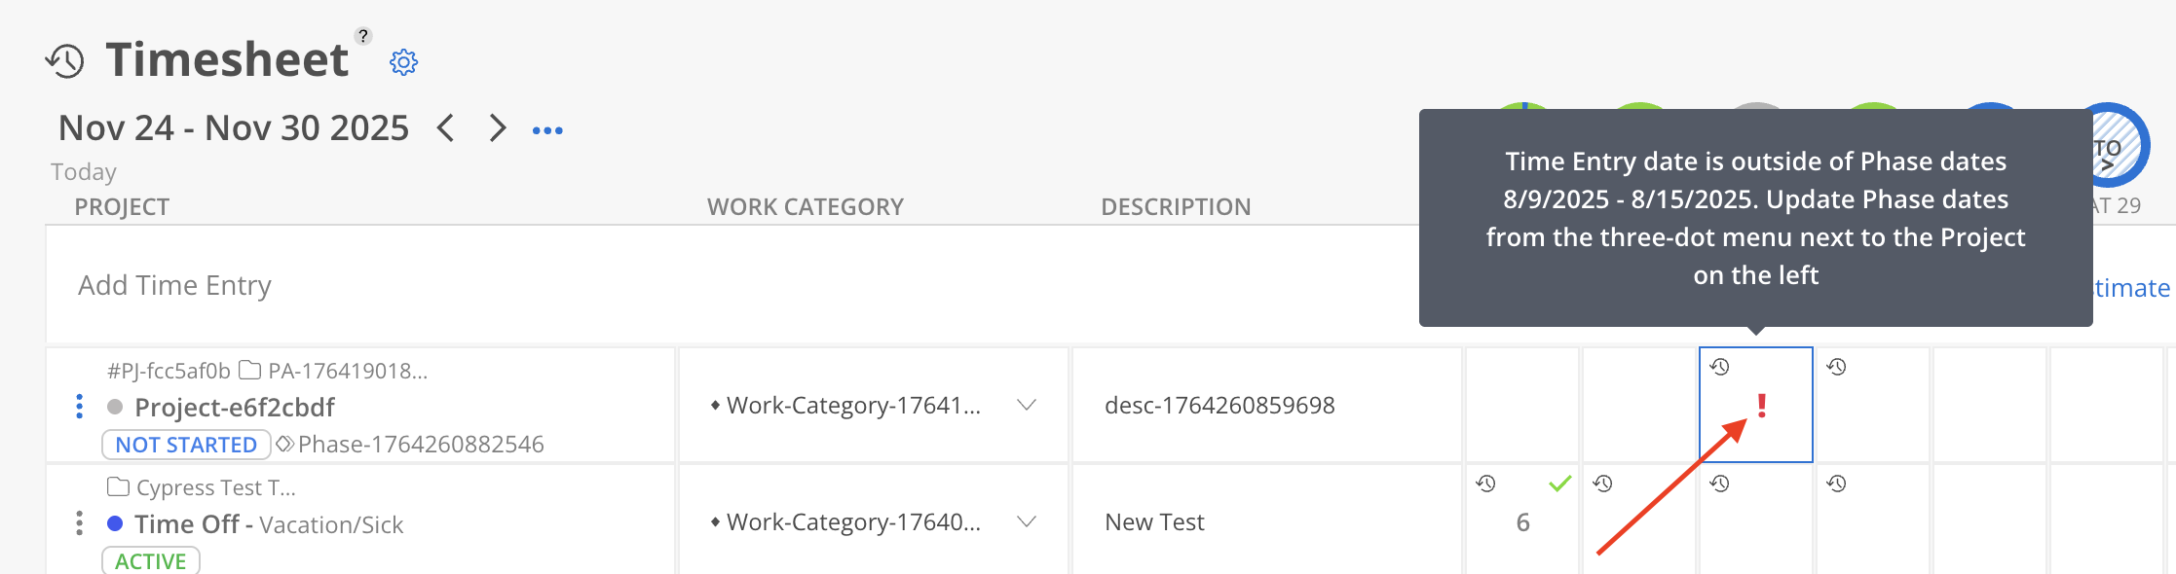Click the red exclamation warning icon

[1761, 406]
